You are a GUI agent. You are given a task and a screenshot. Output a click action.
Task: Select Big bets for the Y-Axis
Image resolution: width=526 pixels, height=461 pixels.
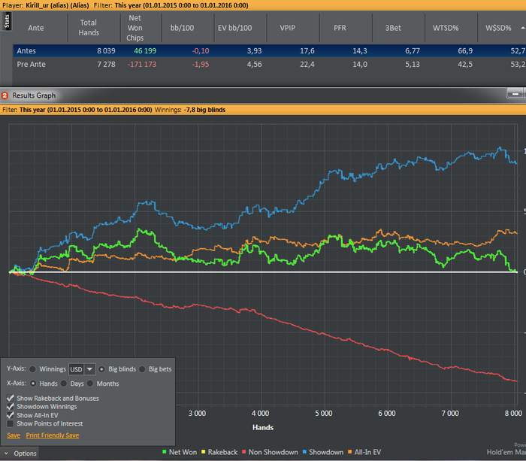click(143, 369)
